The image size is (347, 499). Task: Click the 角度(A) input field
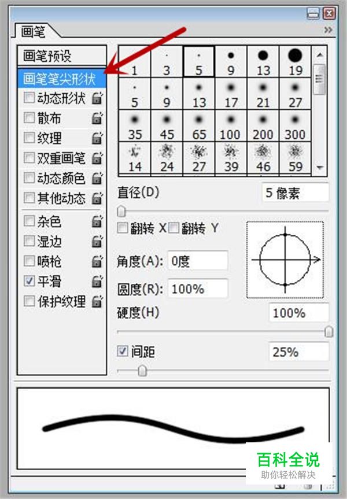198,261
